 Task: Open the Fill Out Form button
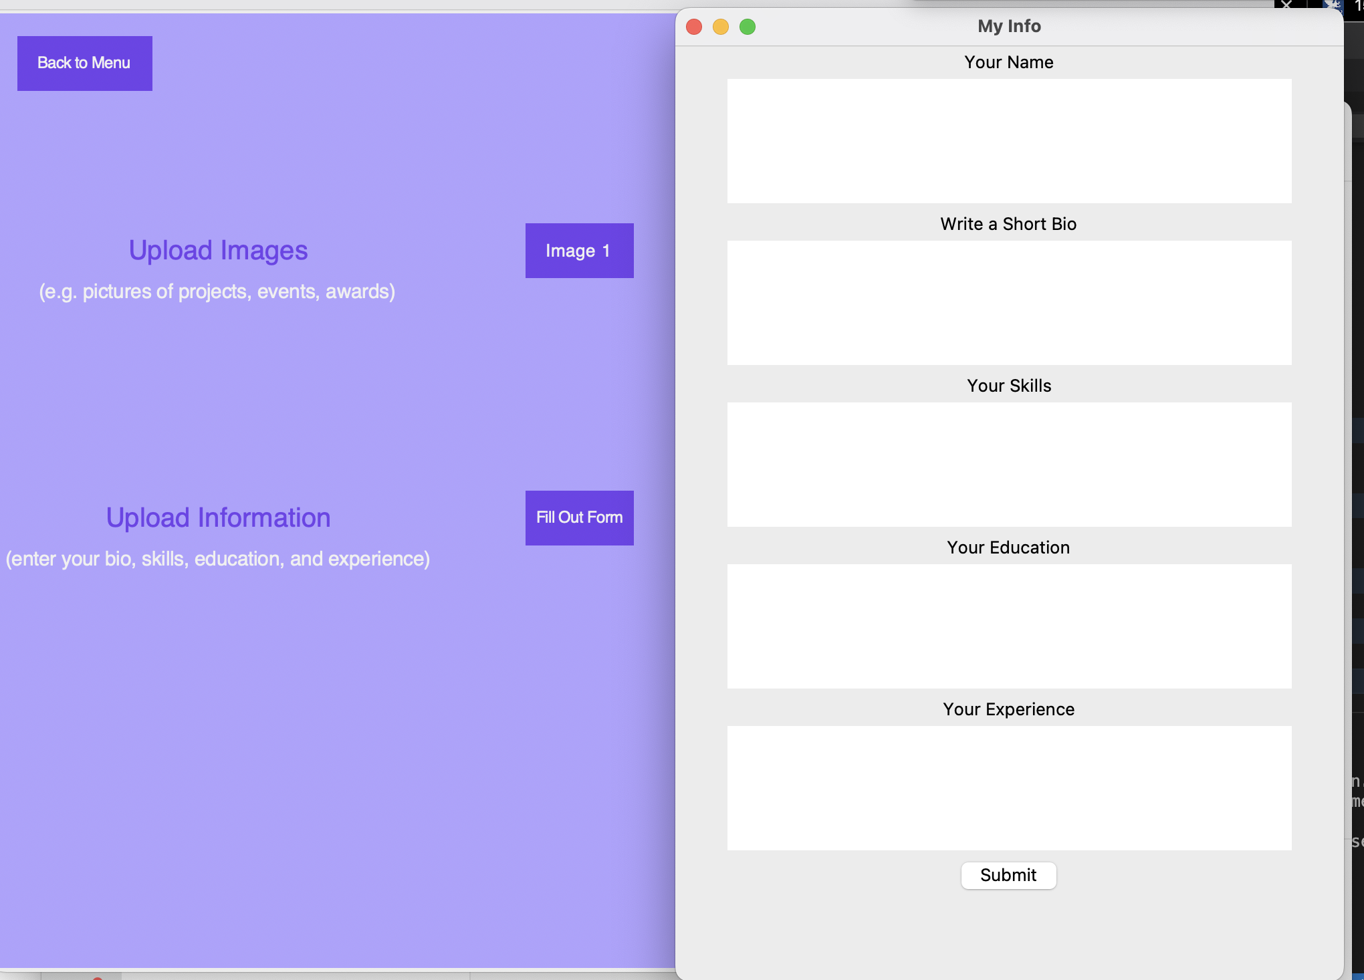[579, 517]
